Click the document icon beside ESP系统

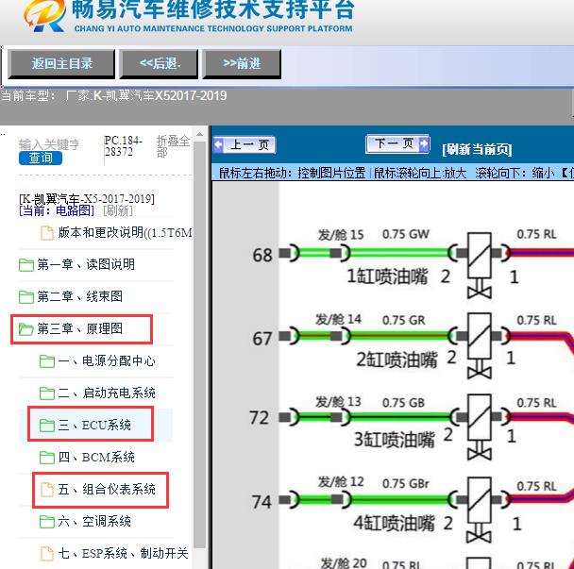(47, 553)
